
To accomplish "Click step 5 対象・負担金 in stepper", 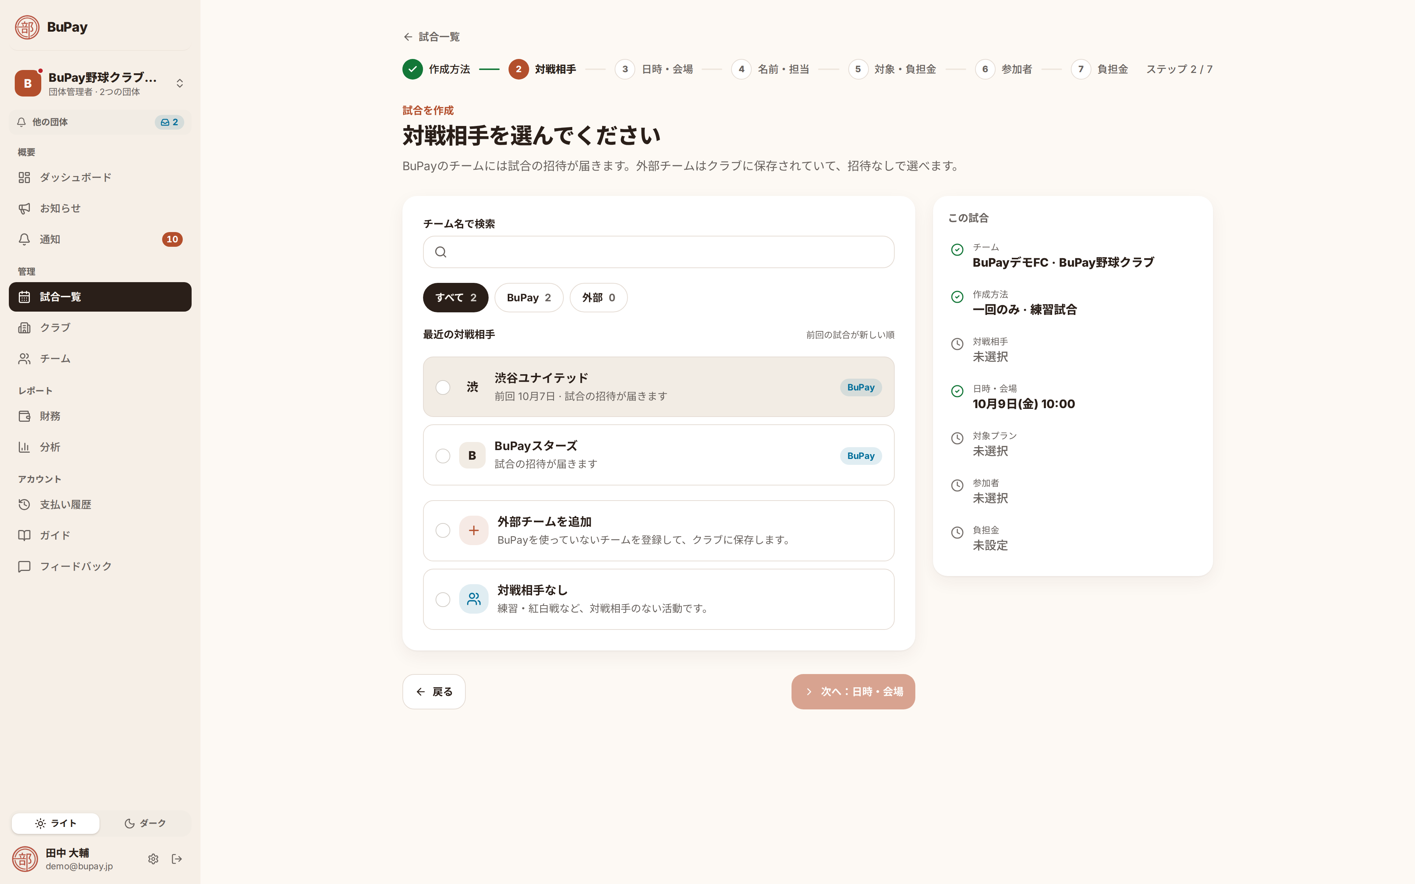I will pyautogui.click(x=892, y=69).
